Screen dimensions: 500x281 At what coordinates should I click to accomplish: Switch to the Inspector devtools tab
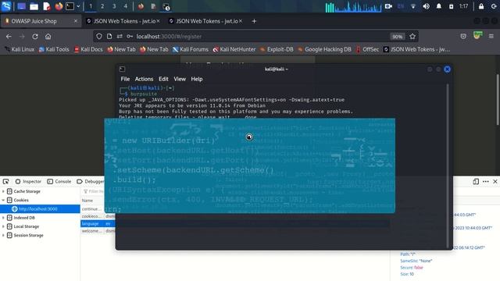click(x=28, y=182)
